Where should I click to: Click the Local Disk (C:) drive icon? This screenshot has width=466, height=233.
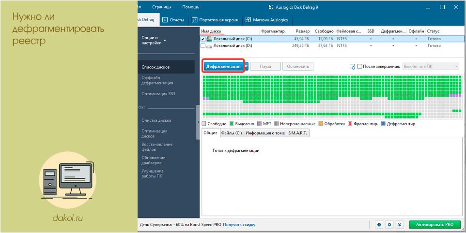click(209, 39)
